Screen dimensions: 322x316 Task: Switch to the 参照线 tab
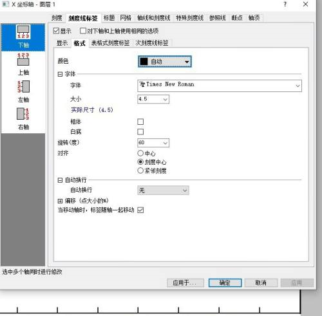218,18
